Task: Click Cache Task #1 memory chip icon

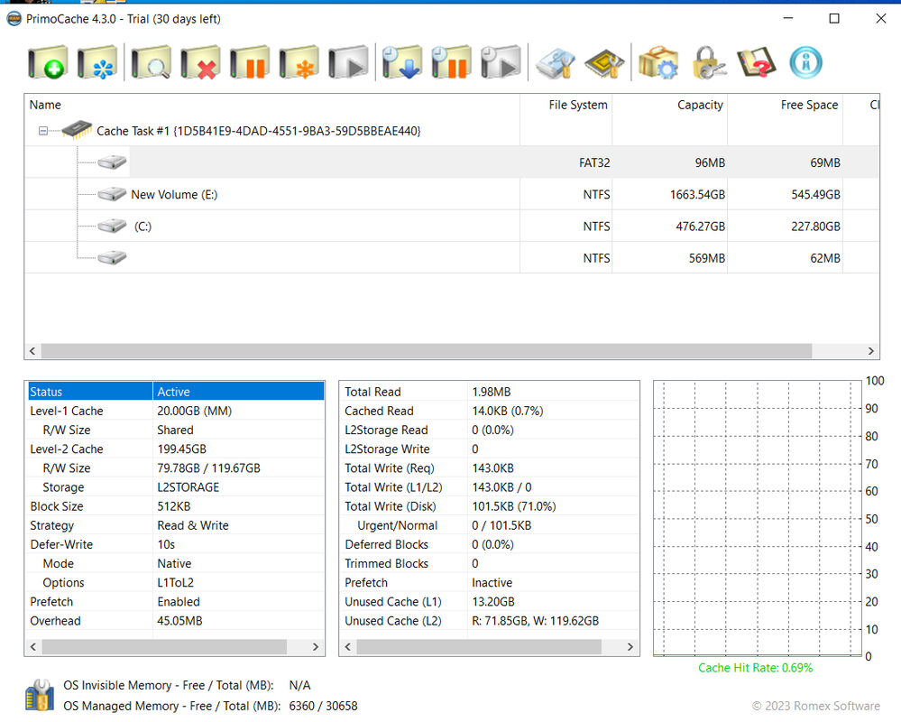Action: pos(77,130)
